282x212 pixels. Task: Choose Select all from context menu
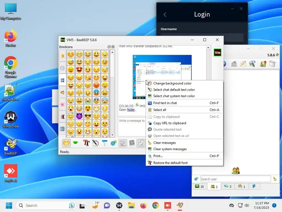point(185,110)
